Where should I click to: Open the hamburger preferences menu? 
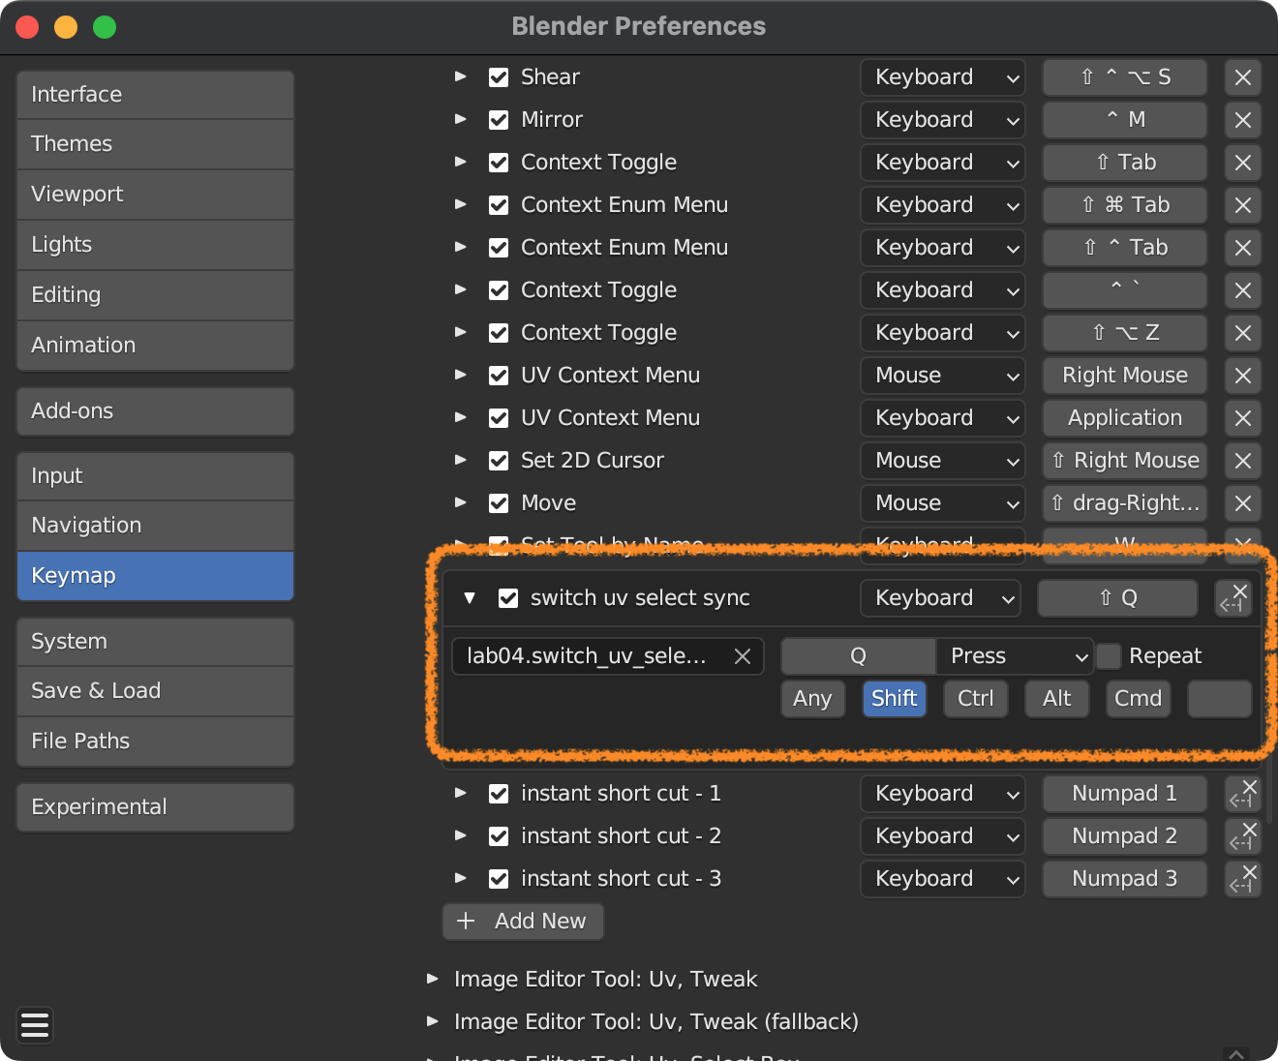pyautogui.click(x=35, y=1024)
